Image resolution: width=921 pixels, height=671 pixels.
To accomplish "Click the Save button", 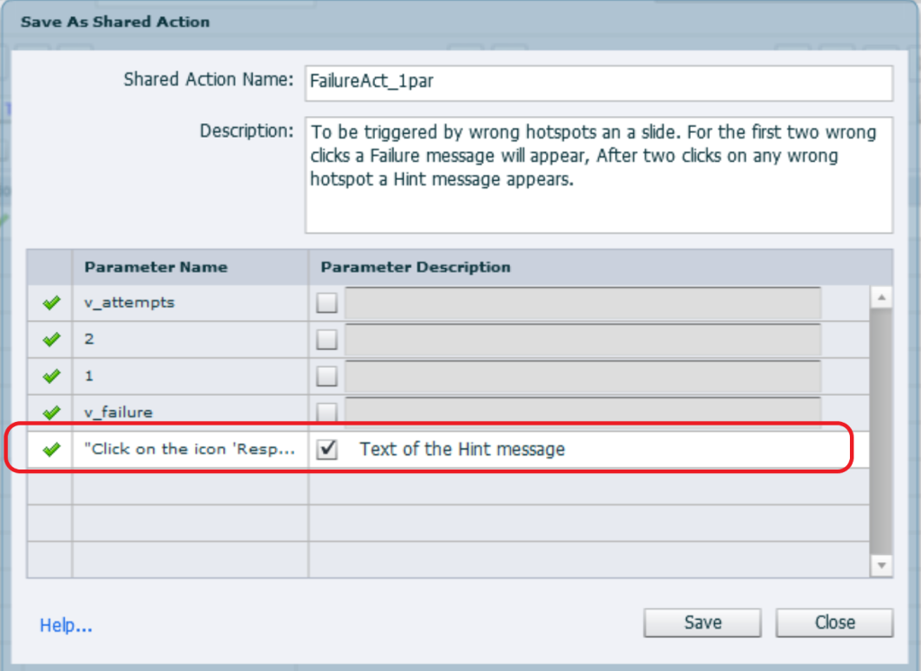I will coord(702,622).
